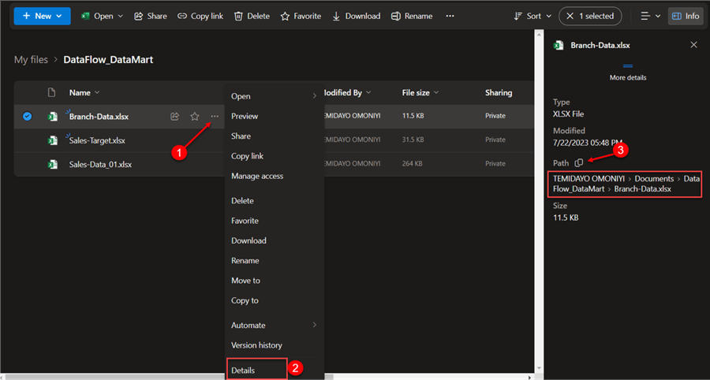710x380 pixels.
Task: Click the More details link
Action: 628,77
